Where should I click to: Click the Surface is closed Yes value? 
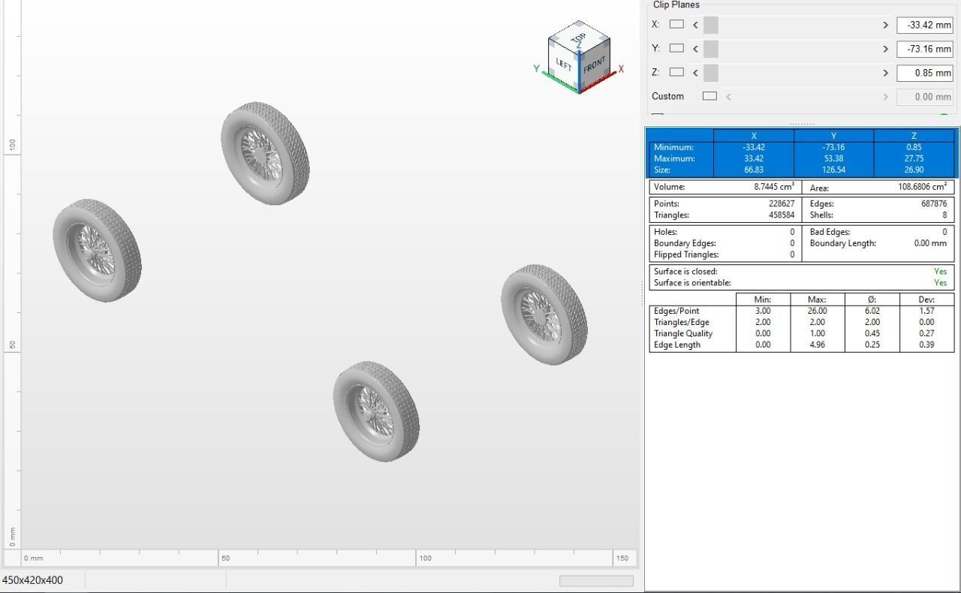click(940, 272)
